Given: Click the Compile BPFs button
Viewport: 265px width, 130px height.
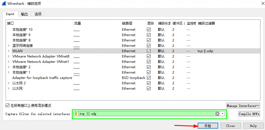Looking at the screenshot, I should pyautogui.click(x=249, y=114).
